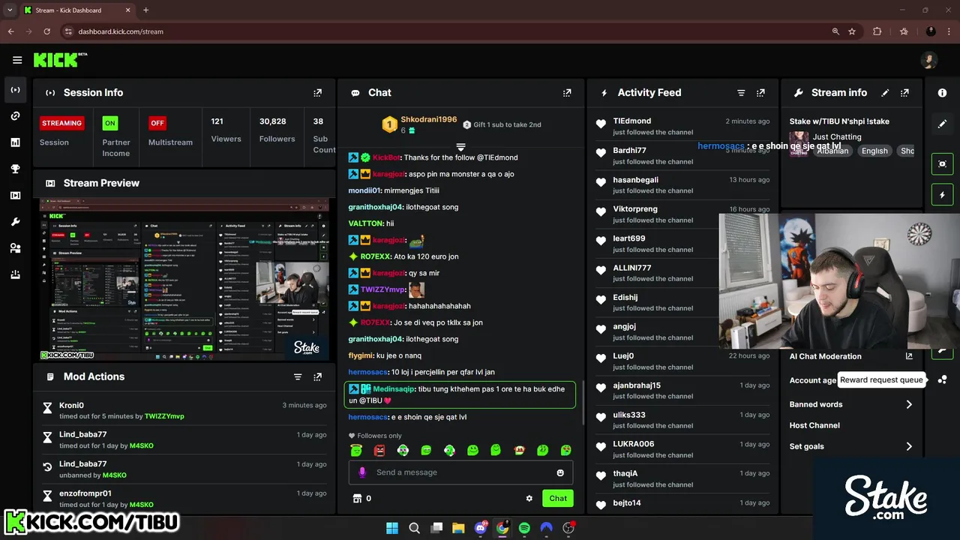960x540 pixels.
Task: Open Discord from the taskbar
Action: pos(481,528)
